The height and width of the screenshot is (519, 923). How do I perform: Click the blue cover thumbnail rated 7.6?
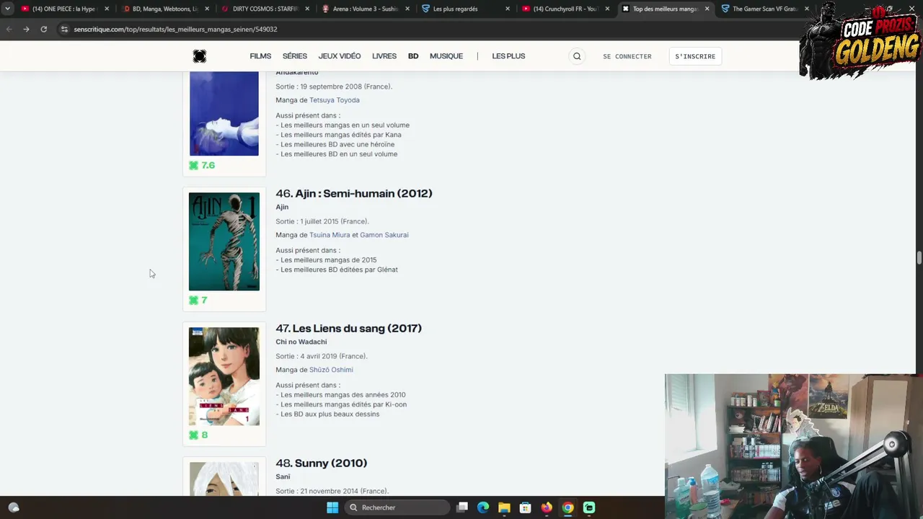click(224, 113)
